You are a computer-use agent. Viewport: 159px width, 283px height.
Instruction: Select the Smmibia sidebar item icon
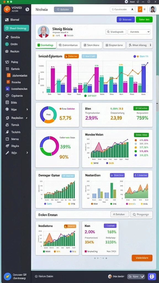pos(7,37)
